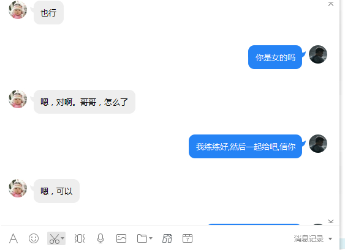Screen dimensions: 345x250
Task: Click the 嗯，可以 grey message bubble
Action: 56,191
